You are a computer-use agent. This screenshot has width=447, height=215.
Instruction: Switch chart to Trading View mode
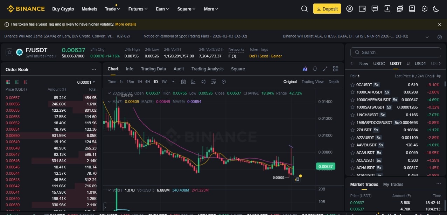coord(313,82)
